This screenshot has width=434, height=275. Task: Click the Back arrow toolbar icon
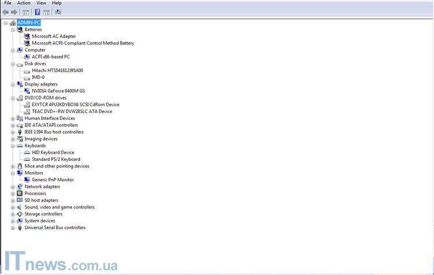point(6,12)
